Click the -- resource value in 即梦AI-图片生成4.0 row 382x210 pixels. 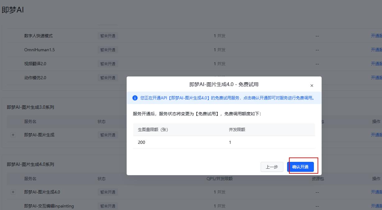click(x=317, y=192)
